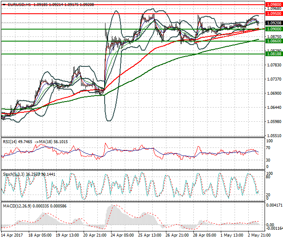The height and width of the screenshot is (240, 283).
Task: Click the 1.08750 price axis value
Action: point(274,36)
